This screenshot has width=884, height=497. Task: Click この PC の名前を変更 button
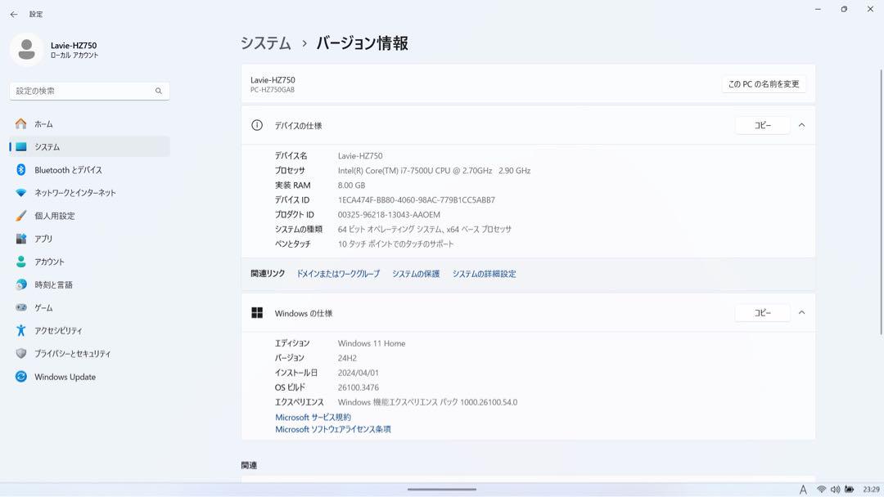coord(764,84)
